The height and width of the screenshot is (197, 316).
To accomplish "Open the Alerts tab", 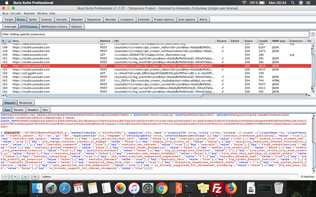I will click(x=203, y=20).
